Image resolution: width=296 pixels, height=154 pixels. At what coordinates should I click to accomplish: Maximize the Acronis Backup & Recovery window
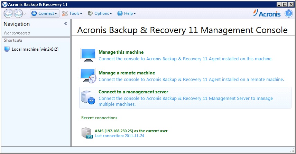coord(285,4)
